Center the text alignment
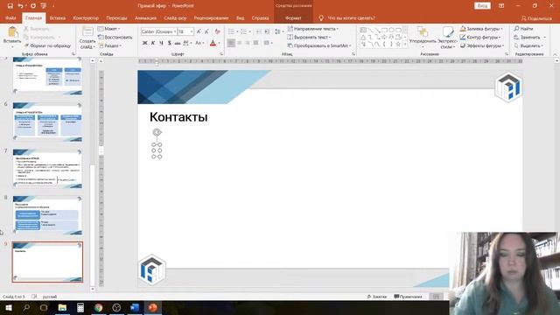 (239, 43)
